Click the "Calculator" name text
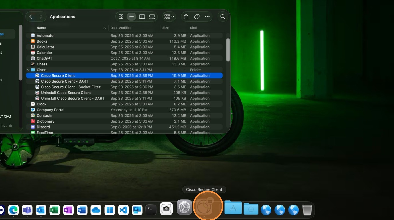Image resolution: width=394 pixels, height=220 pixels. click(x=46, y=47)
